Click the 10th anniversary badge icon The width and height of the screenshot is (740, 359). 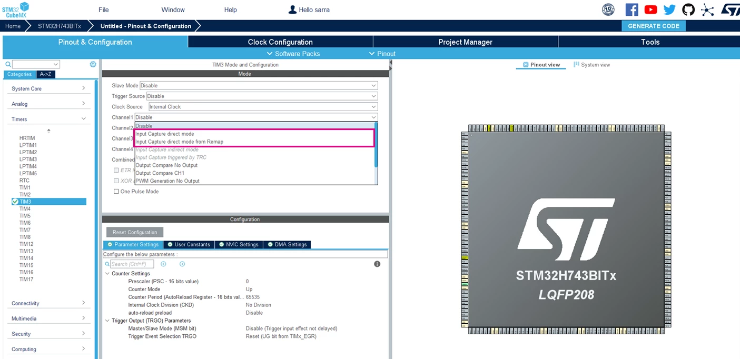tap(608, 9)
